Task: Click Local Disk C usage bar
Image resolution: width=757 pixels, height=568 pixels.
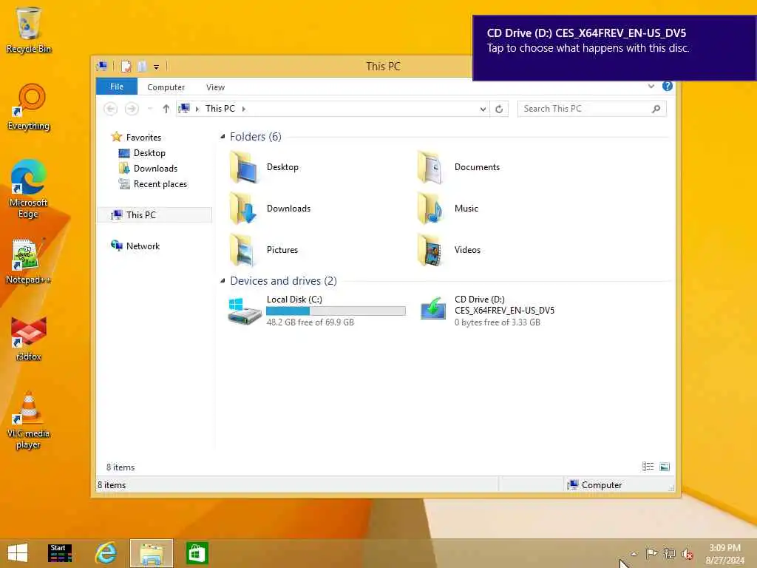Action: coord(336,311)
